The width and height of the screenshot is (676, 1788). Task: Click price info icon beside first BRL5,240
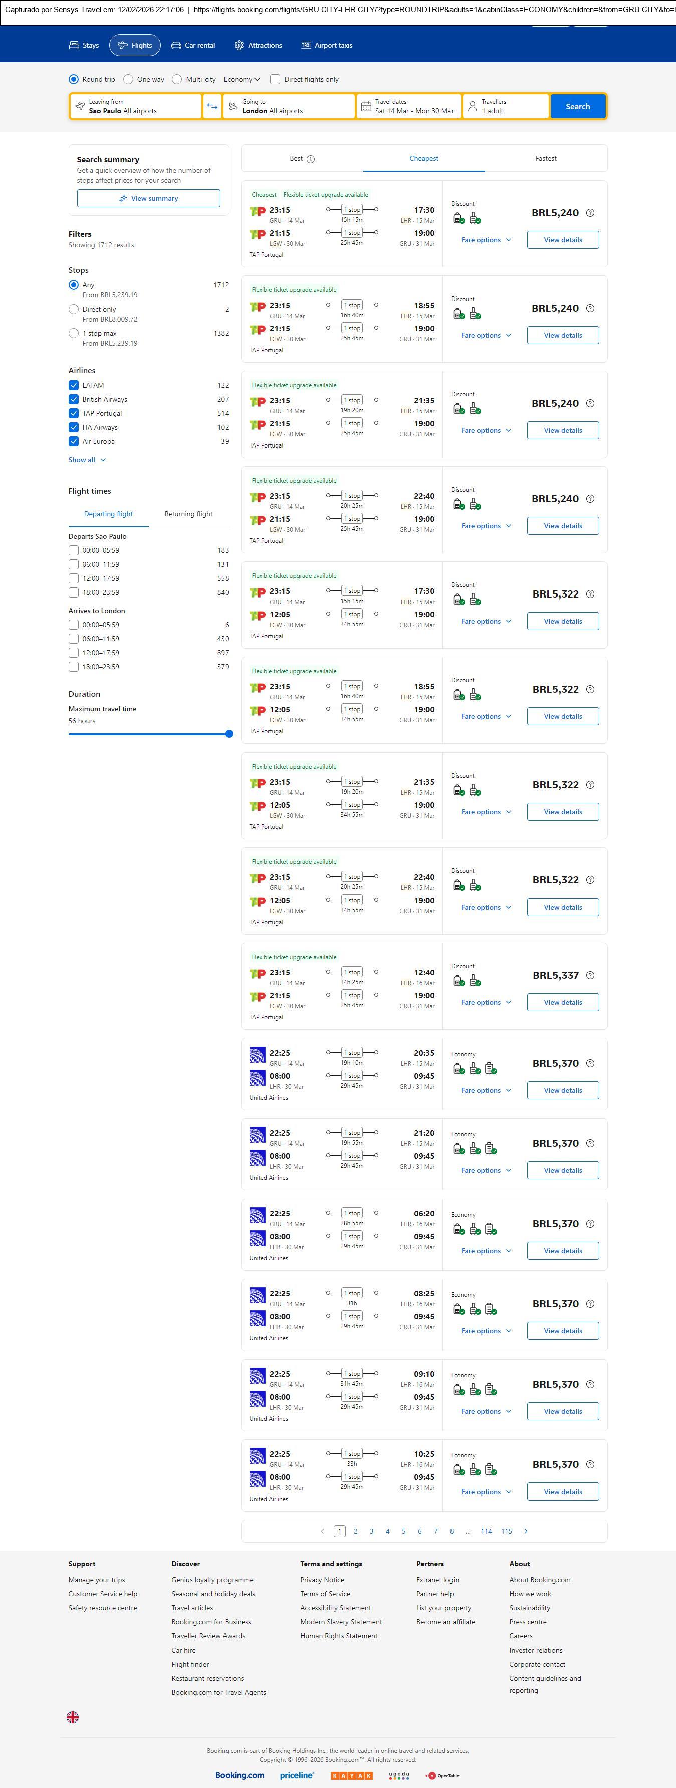pos(590,213)
